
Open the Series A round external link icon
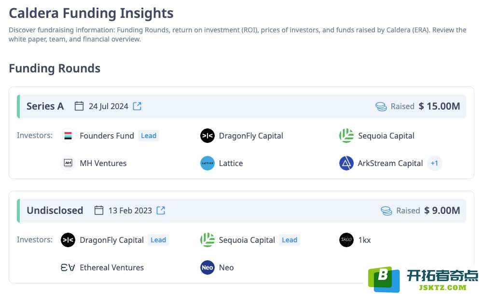point(137,106)
